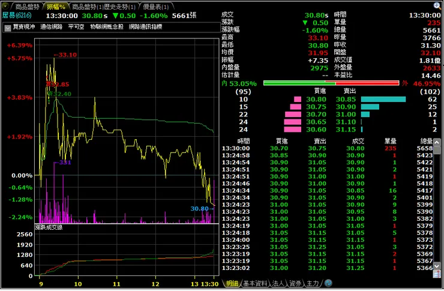Click the 13:24:58 tick row
This screenshot has height=291, width=444.
(327, 155)
